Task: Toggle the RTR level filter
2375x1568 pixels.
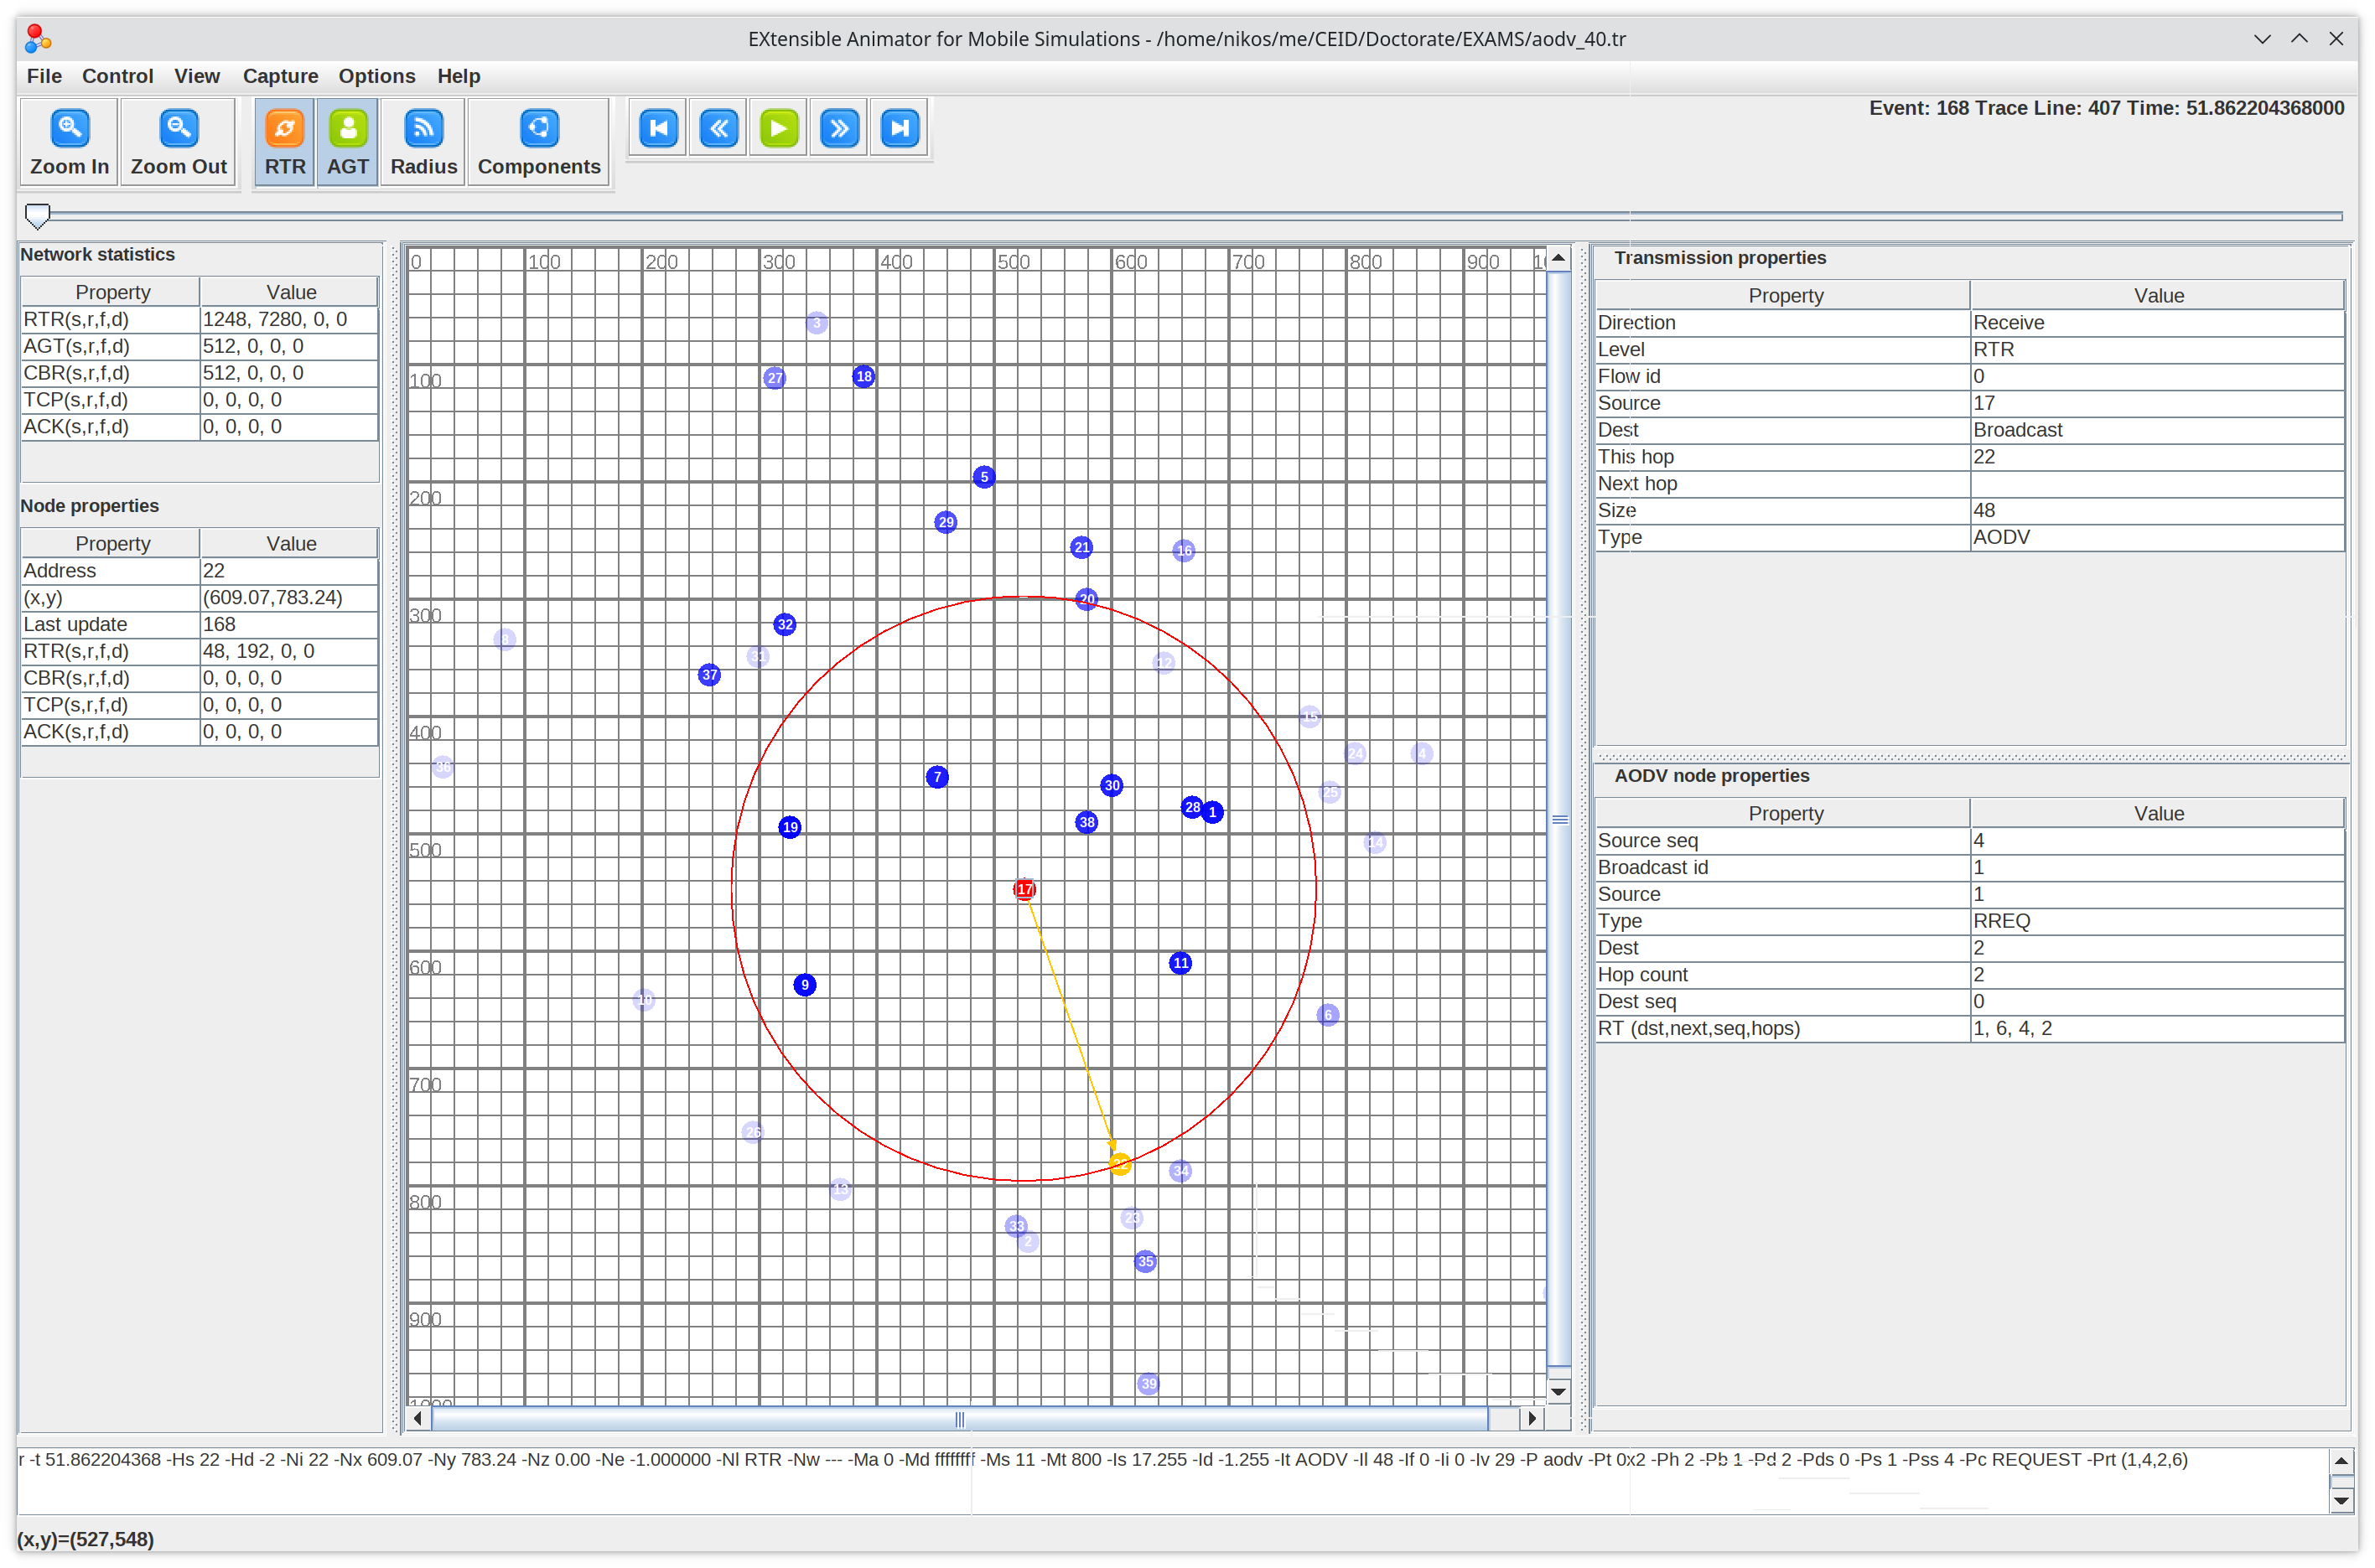Action: (x=285, y=142)
